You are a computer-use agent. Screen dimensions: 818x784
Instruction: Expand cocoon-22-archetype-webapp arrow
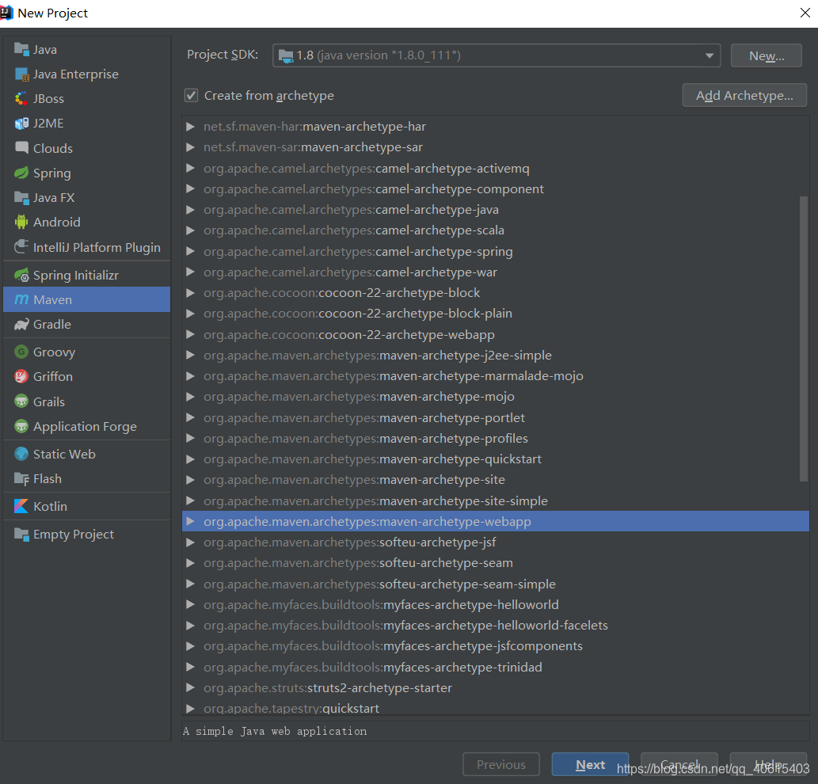pos(190,334)
